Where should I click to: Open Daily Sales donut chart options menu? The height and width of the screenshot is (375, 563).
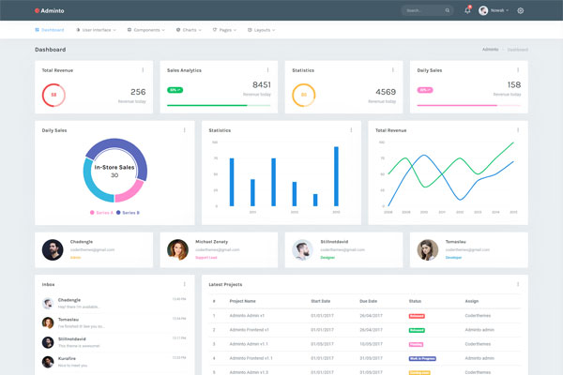pyautogui.click(x=184, y=129)
